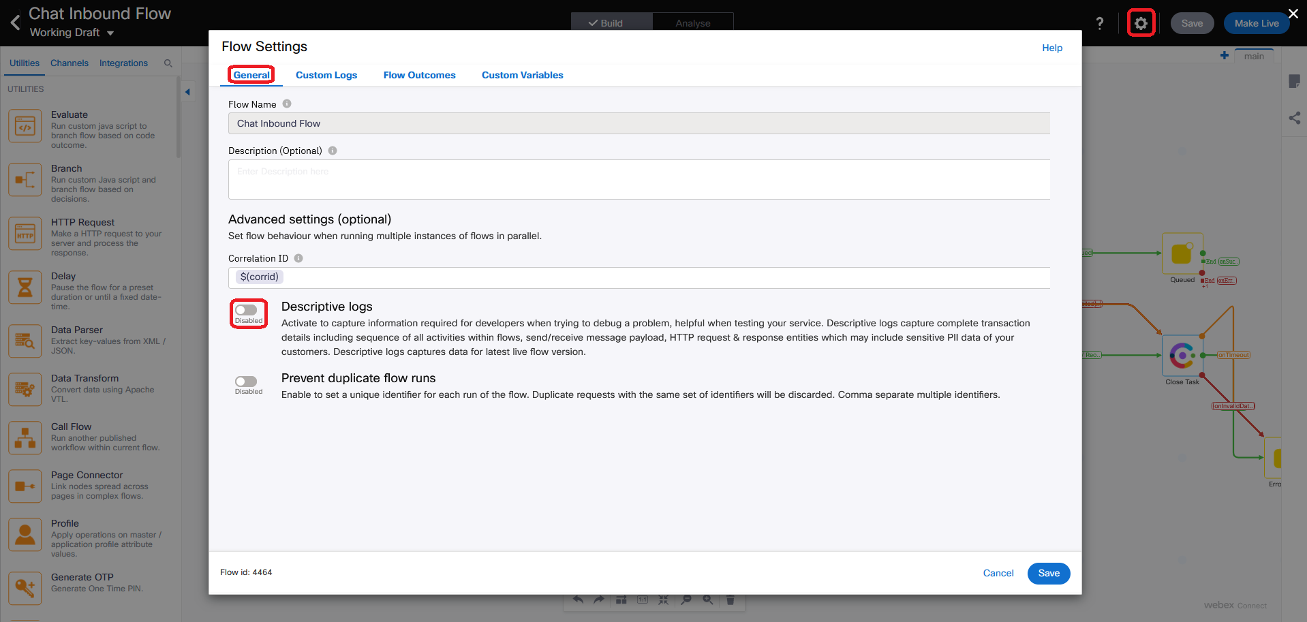Screen dimensions: 1307x622
Task: Select the Generate OTP node icon
Action: coord(25,588)
